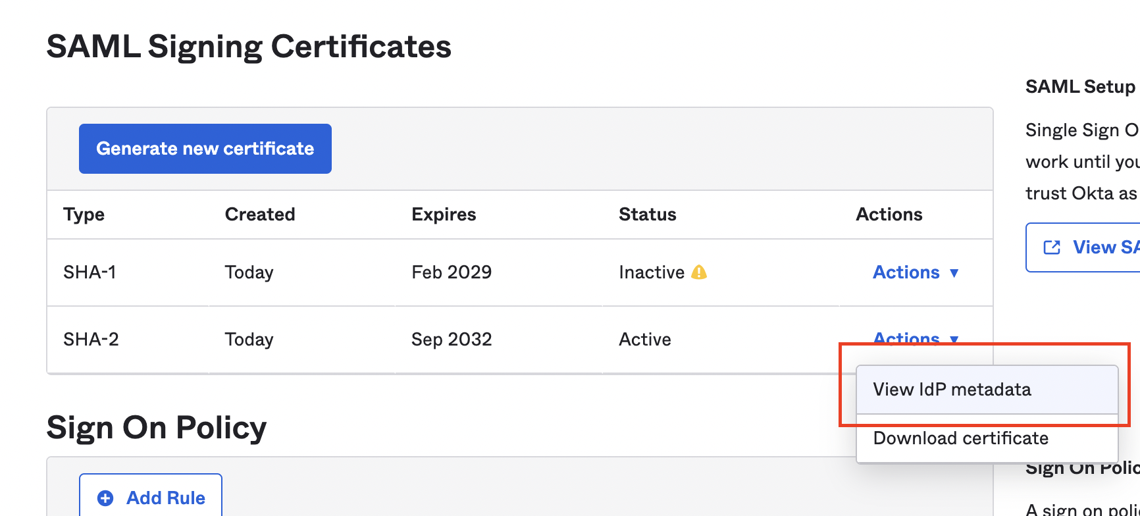Select the SHA-2 certificate type cell
The width and height of the screenshot is (1140, 516).
click(x=91, y=340)
